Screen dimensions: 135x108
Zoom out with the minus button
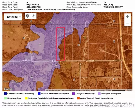point(127,23)
